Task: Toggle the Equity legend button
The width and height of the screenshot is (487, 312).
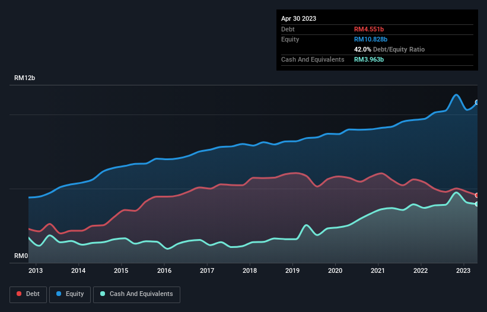Action: click(70, 294)
